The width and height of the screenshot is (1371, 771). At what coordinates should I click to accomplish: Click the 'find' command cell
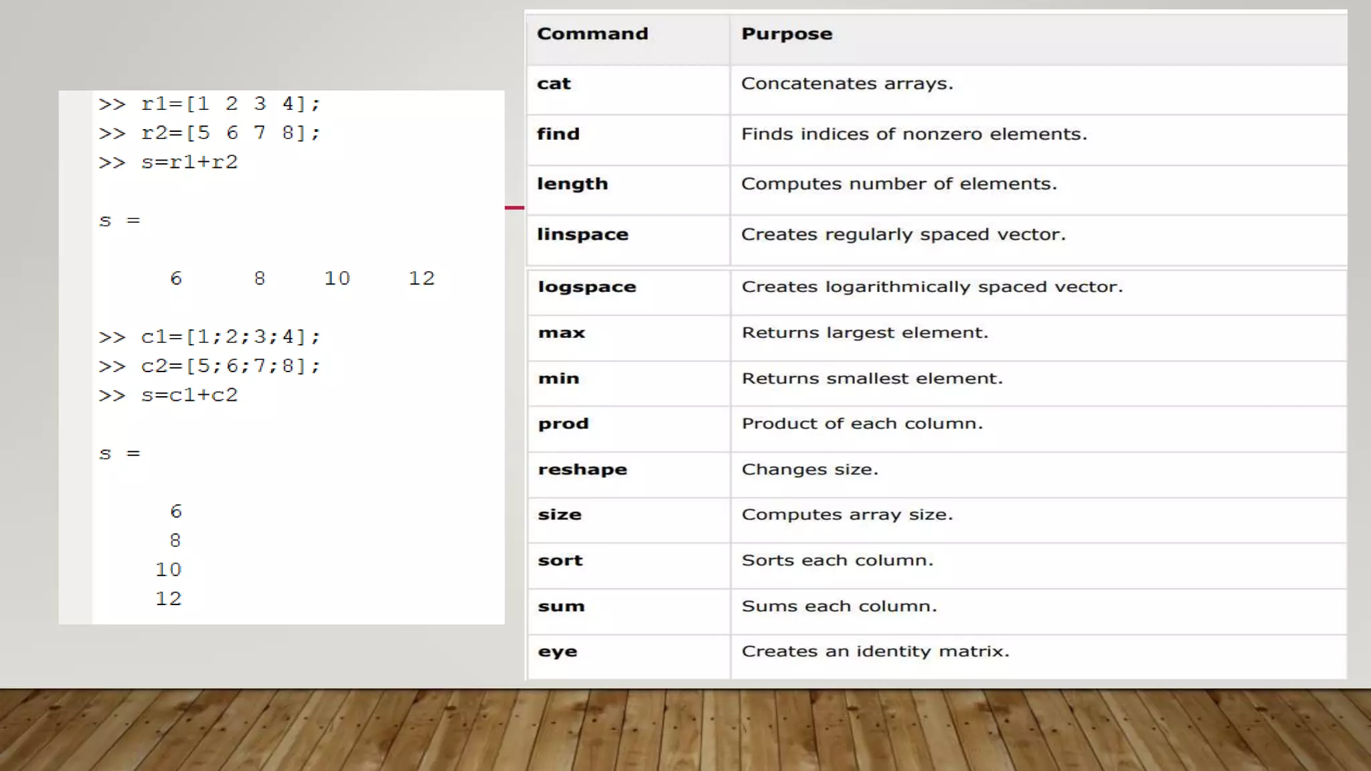click(x=558, y=135)
